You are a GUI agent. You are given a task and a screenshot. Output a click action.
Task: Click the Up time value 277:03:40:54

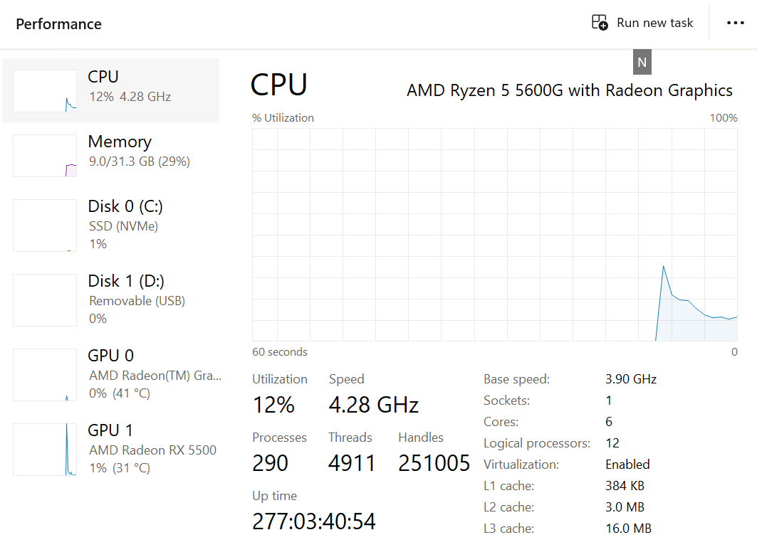[314, 521]
